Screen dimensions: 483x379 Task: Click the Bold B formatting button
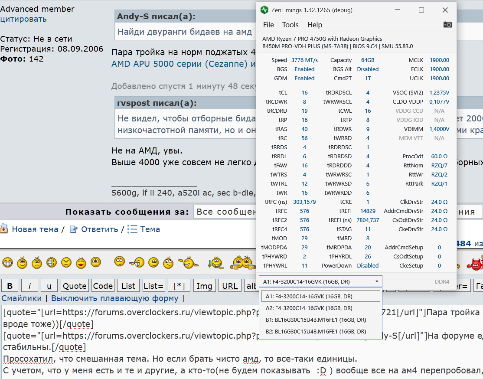(10, 286)
